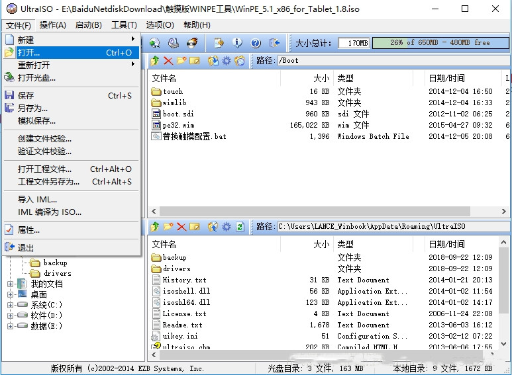Select 打开工程文件... menu entry
Image resolution: width=512 pixels, height=375 pixels.
71,169
